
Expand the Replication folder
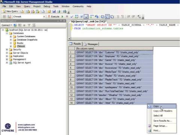tap(7, 56)
